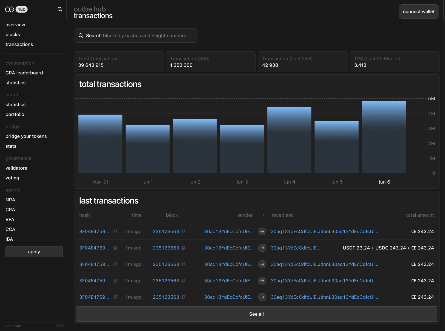
Task: Click the sidebar's vertical scrollbar
Action: pos(67,10)
